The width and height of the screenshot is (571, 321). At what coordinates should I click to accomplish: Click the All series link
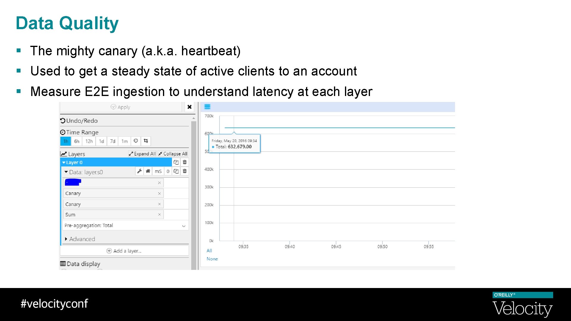click(x=209, y=251)
